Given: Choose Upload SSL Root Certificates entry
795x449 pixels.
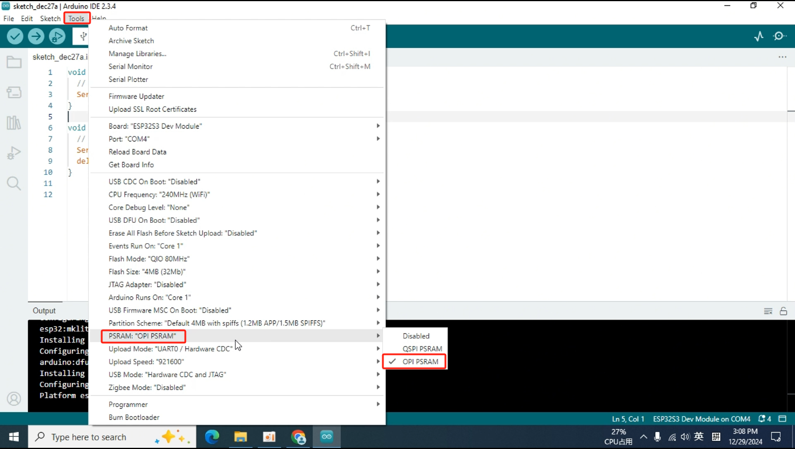Looking at the screenshot, I should (237, 109).
